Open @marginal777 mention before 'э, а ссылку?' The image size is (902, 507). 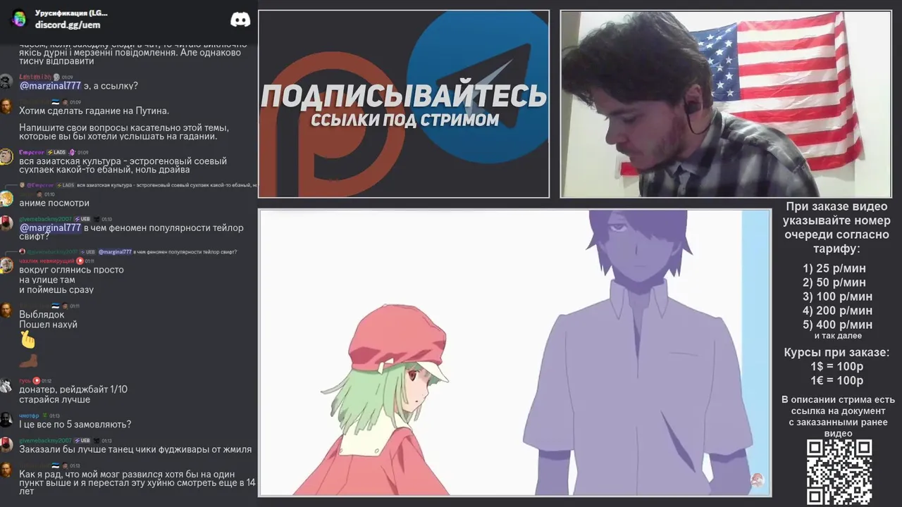[50, 86]
